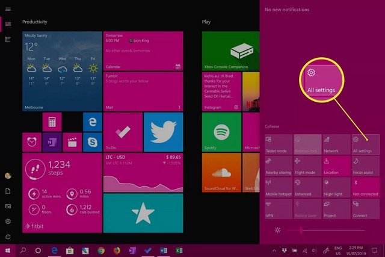Open the Weather tile for Melbourne
This screenshot has width=385, height=257.
[62, 71]
